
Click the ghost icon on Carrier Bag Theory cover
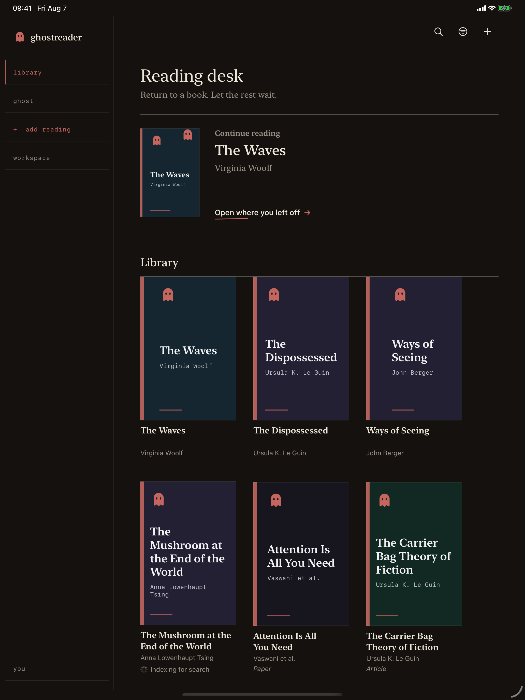[x=385, y=500]
